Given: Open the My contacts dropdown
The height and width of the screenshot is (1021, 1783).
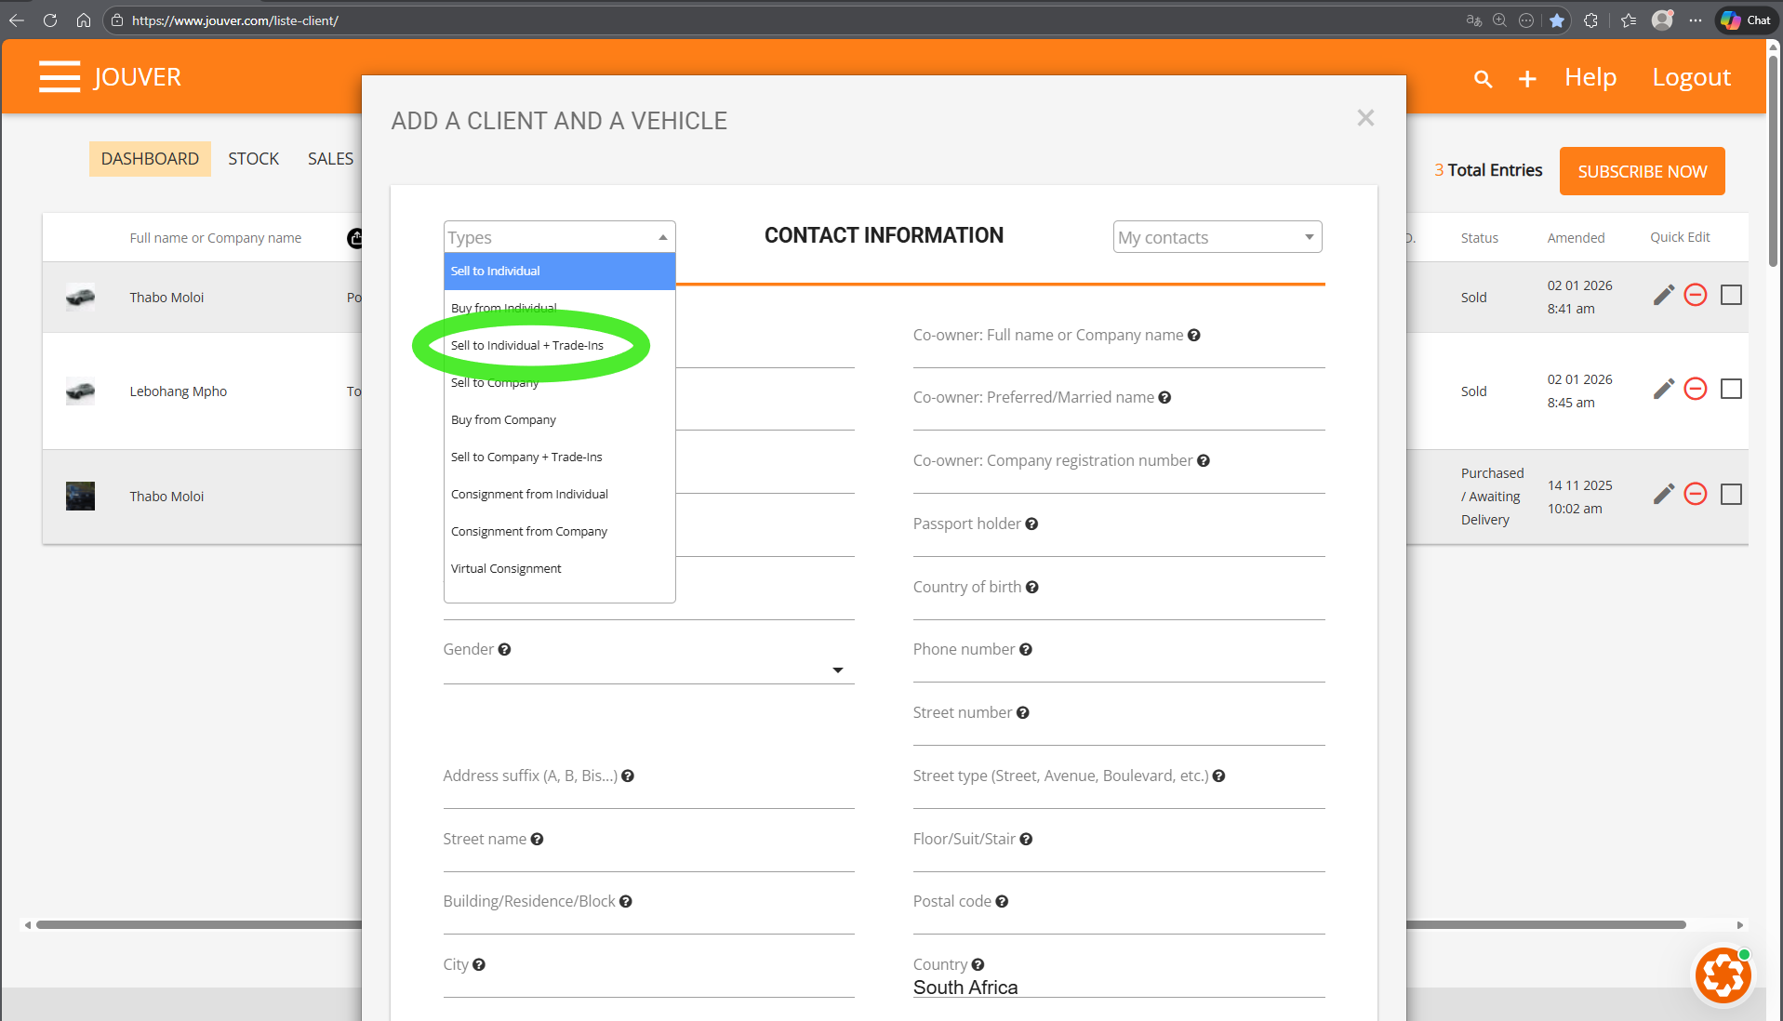Looking at the screenshot, I should click(1217, 237).
